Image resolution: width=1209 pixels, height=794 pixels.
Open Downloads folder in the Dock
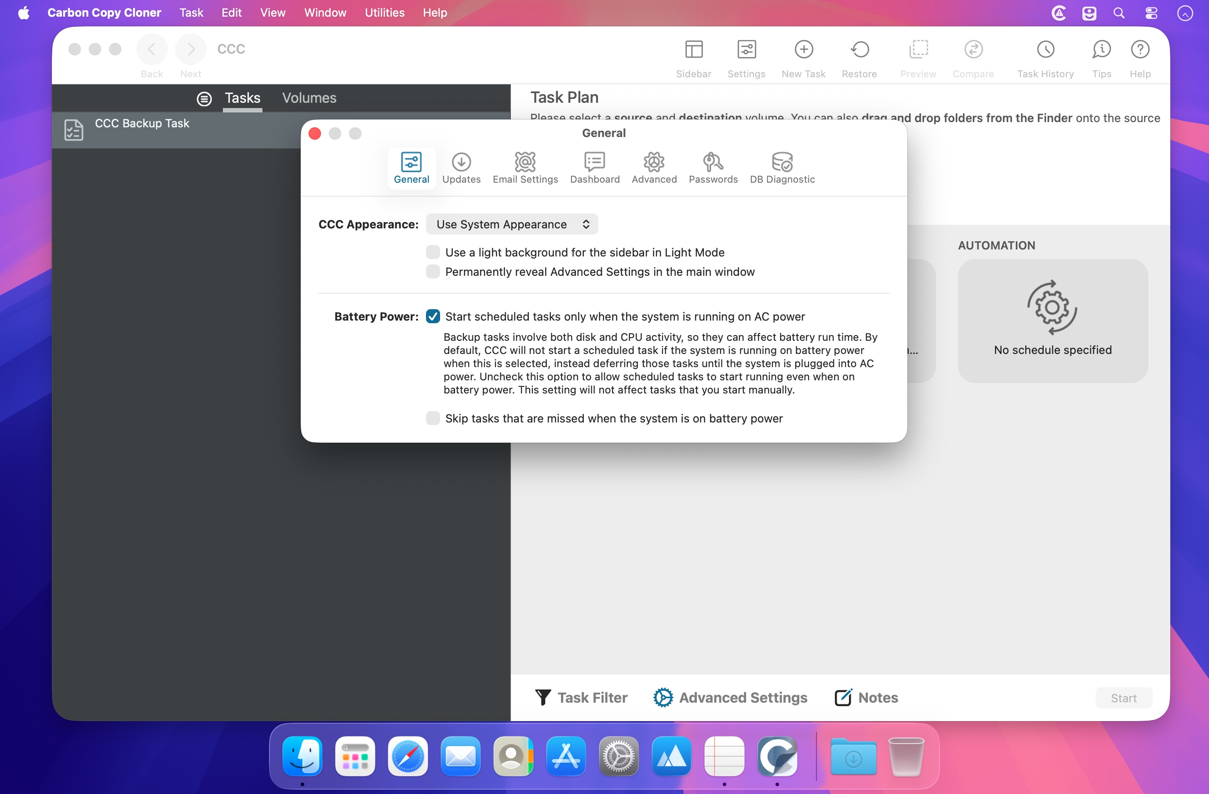tap(853, 757)
